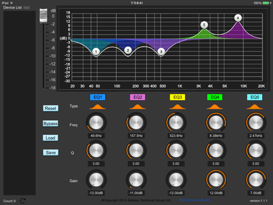
Task: Click the Reset button
Action: point(51,108)
